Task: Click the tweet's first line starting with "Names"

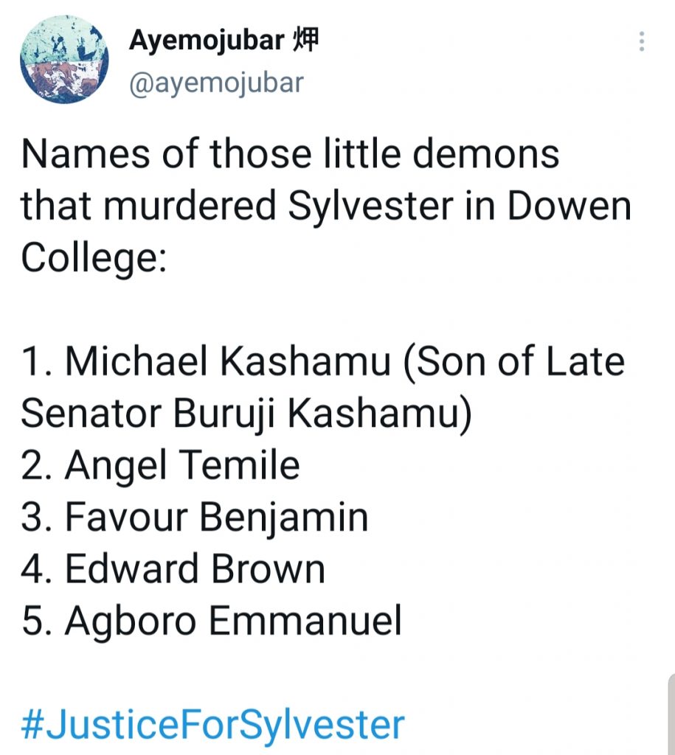Action: pos(290,154)
